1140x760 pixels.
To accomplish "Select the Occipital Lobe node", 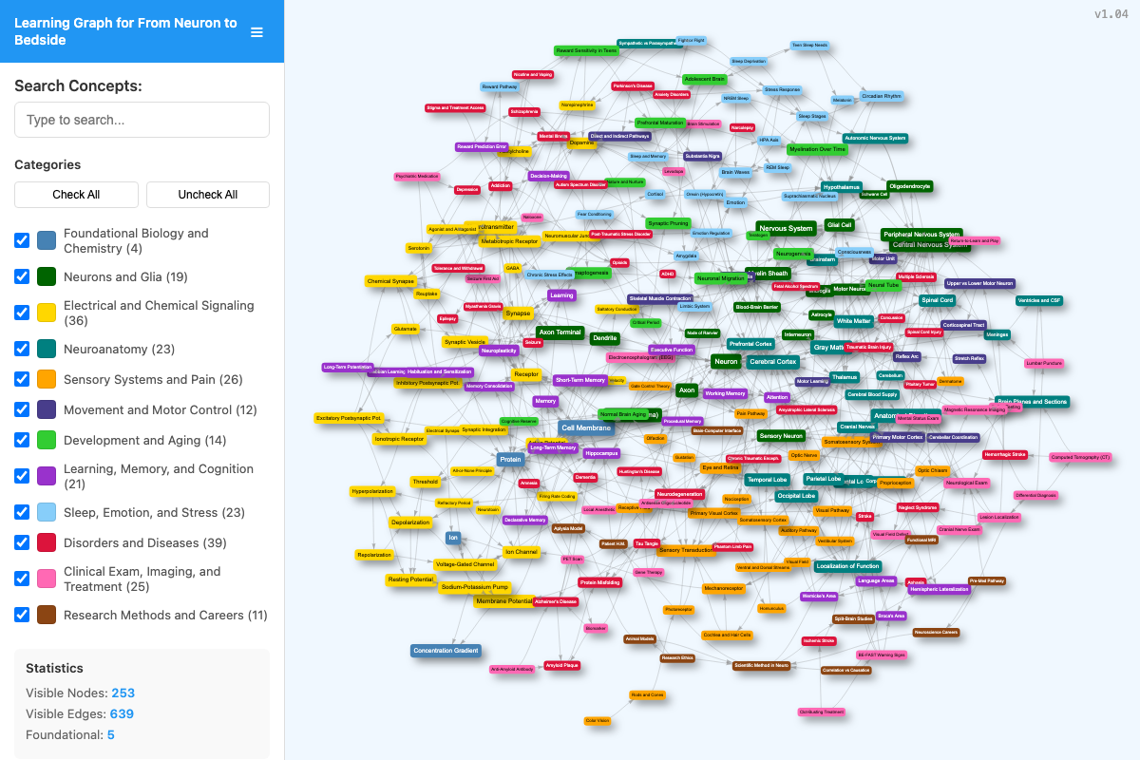I will click(x=795, y=496).
